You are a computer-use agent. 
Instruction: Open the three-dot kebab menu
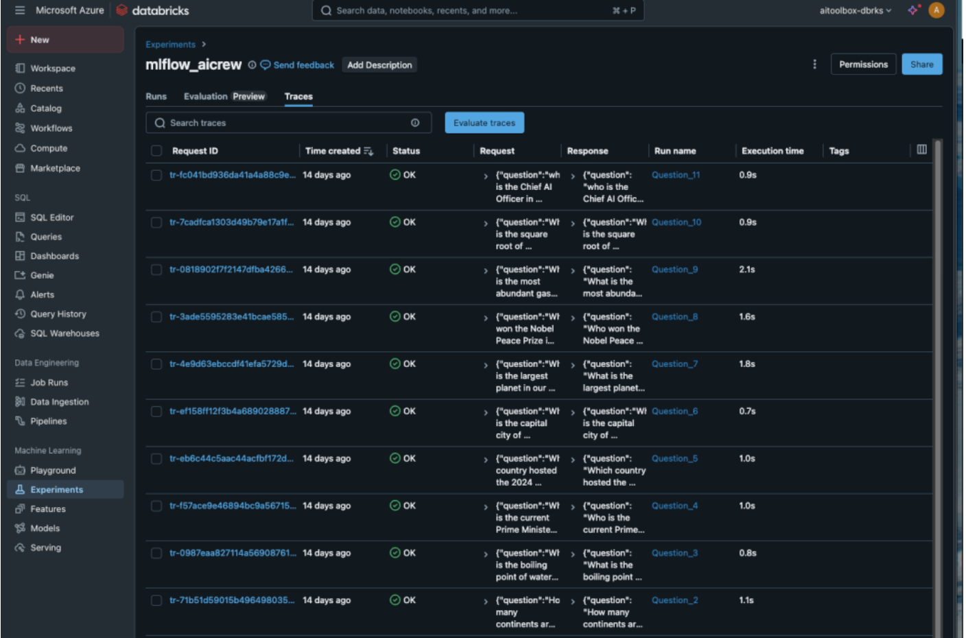(x=814, y=64)
